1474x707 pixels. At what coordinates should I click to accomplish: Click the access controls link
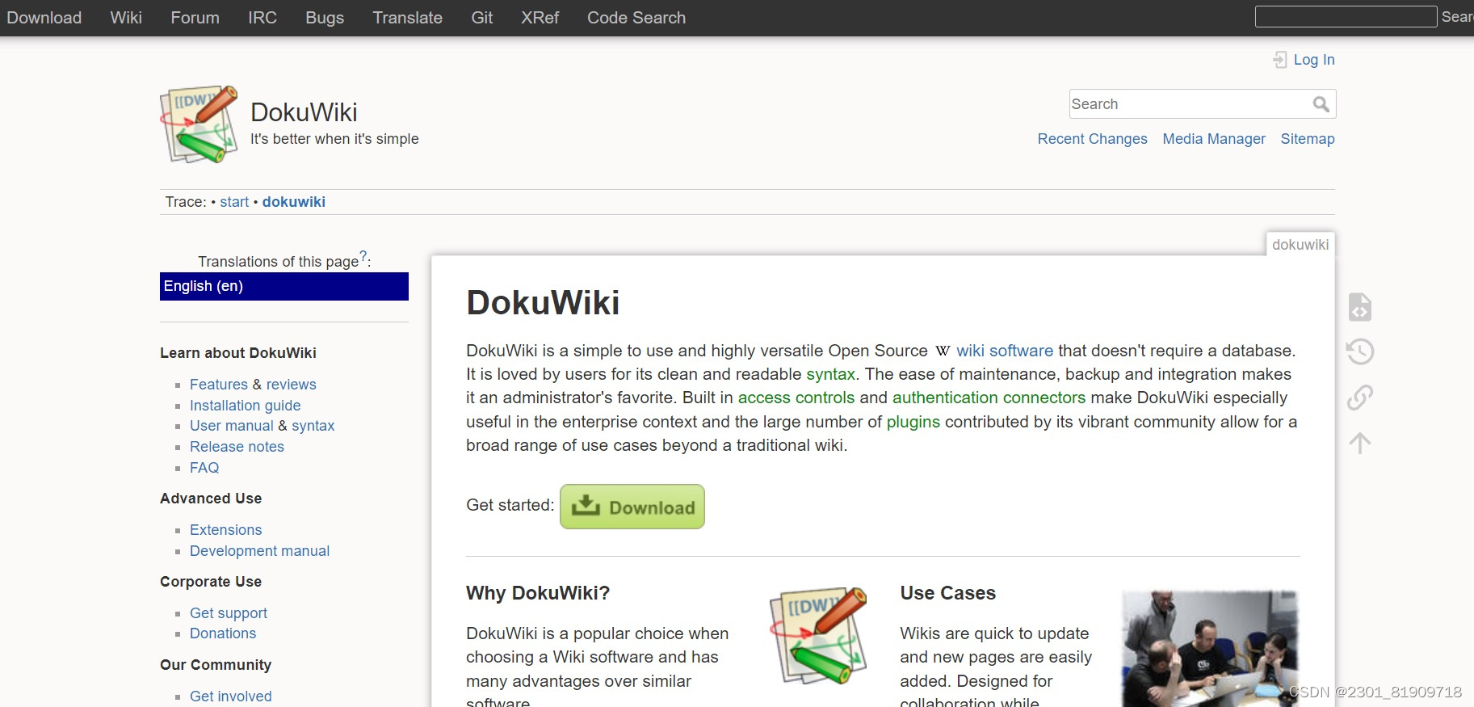[796, 398]
